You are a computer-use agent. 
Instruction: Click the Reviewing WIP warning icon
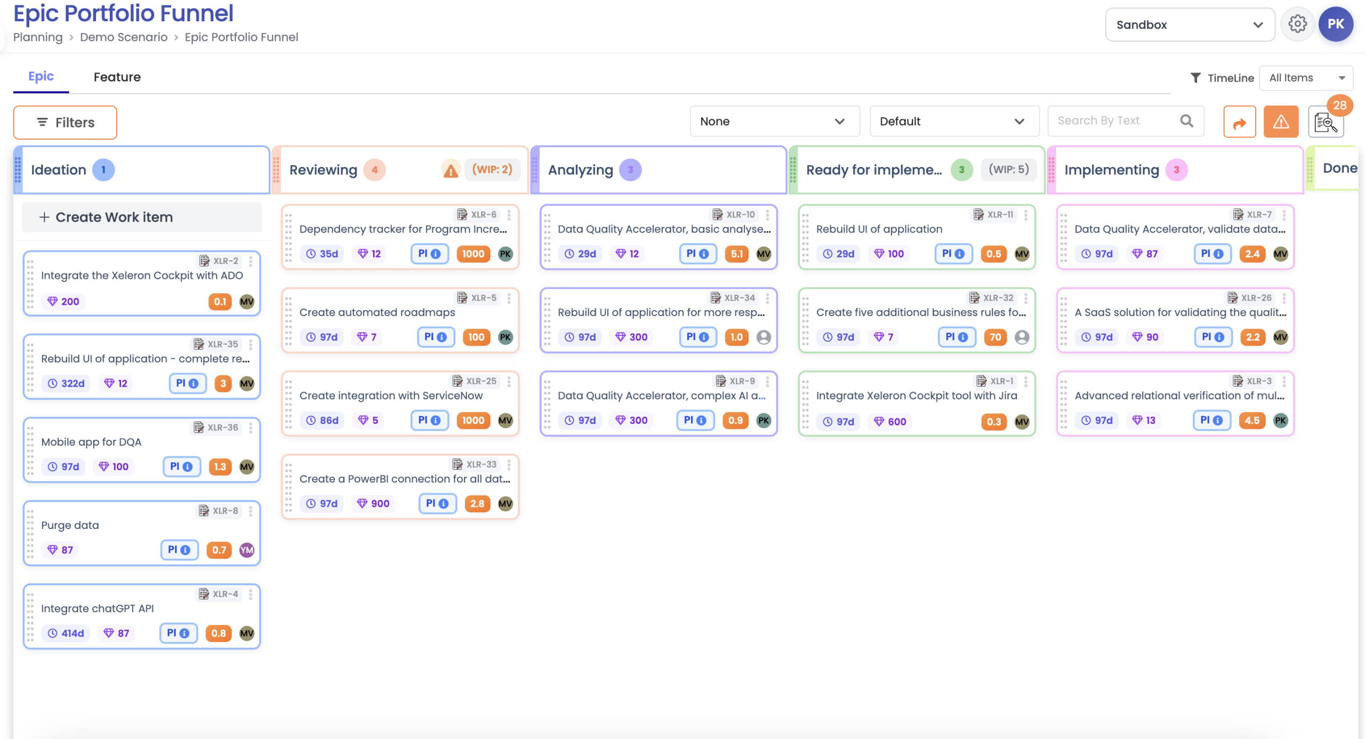point(451,170)
